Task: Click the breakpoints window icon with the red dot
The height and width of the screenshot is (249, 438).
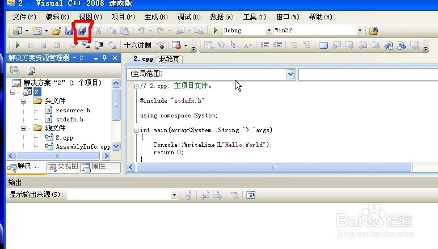Action: coord(176,45)
